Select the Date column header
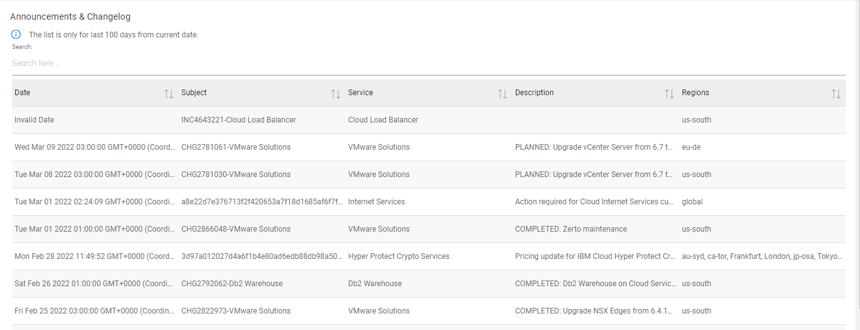Screen dimensions: 860x330 (23, 93)
